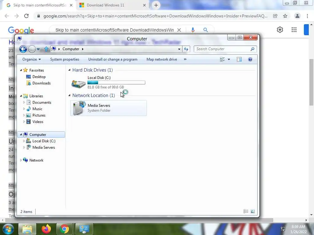Viewport: 314px width, 235px height.
Task: Click the Refresh button beside address bar
Action: pyautogui.click(x=186, y=49)
